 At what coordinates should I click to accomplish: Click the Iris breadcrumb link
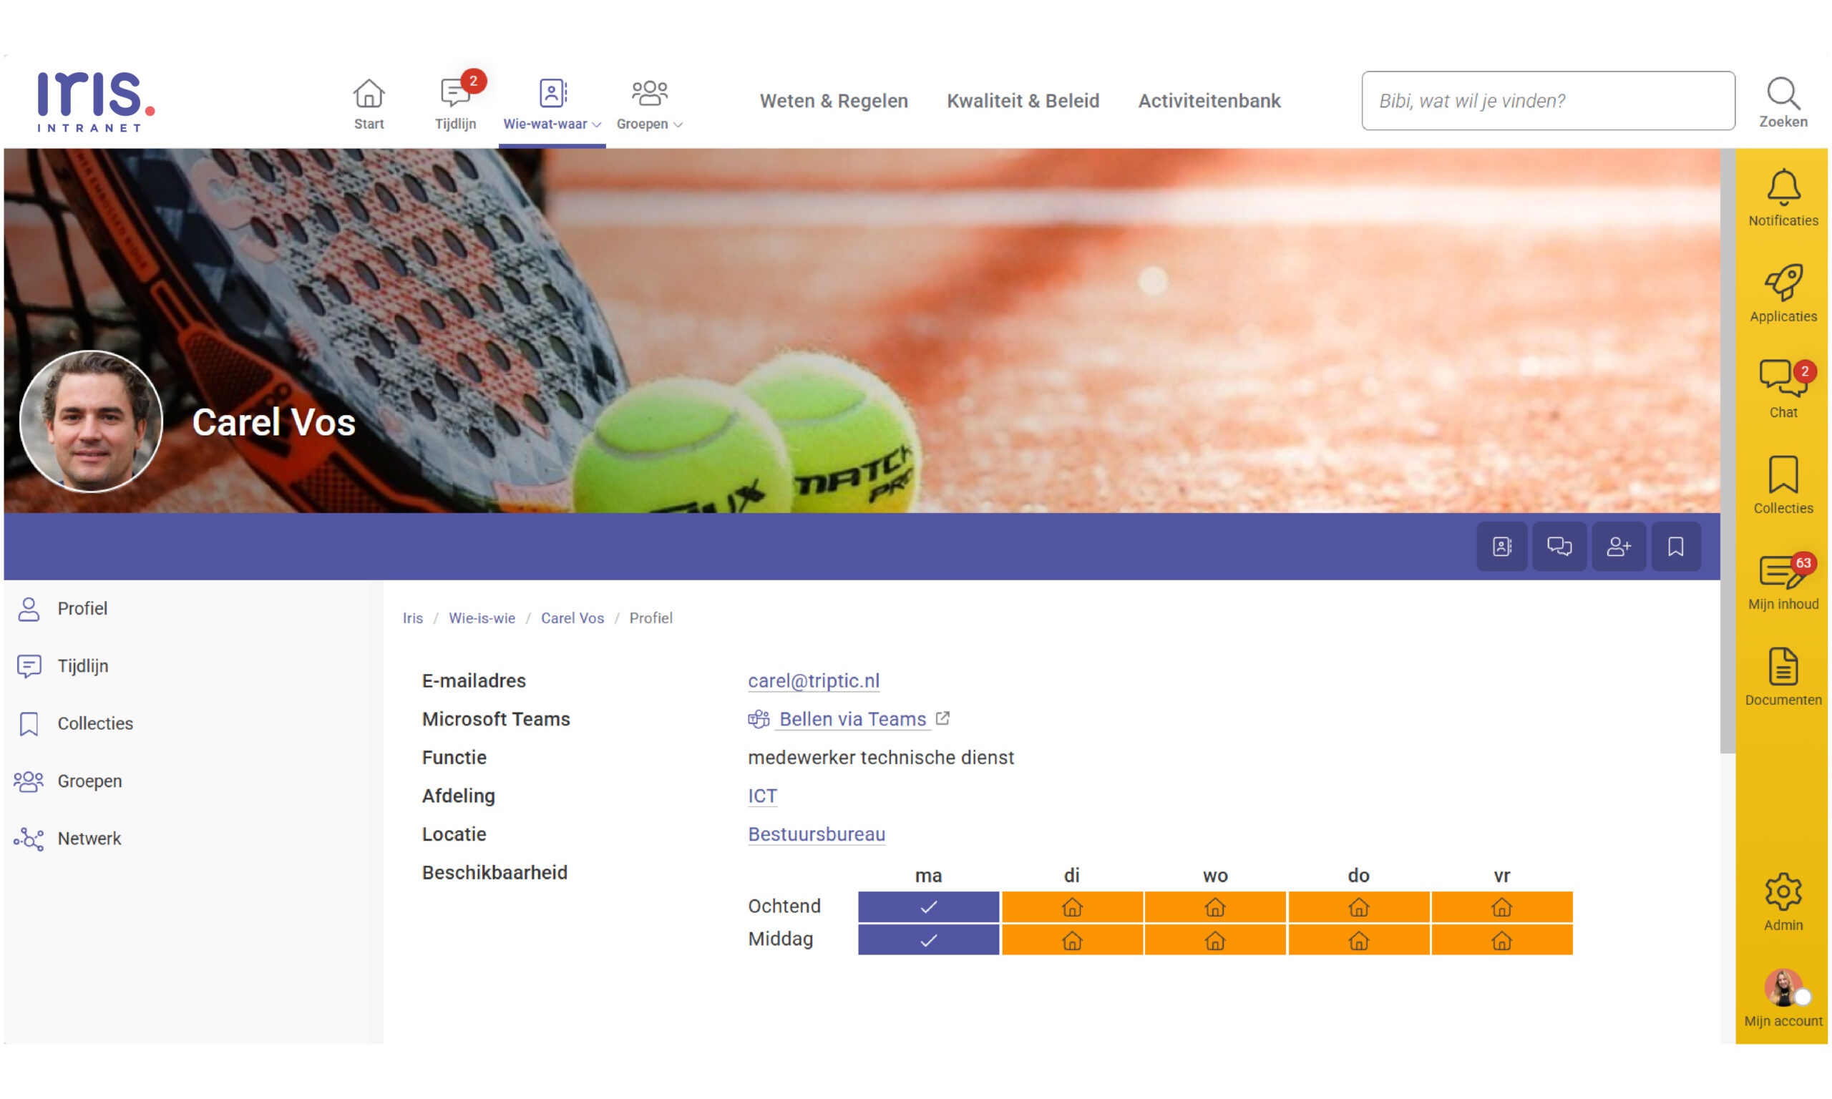[x=412, y=618]
